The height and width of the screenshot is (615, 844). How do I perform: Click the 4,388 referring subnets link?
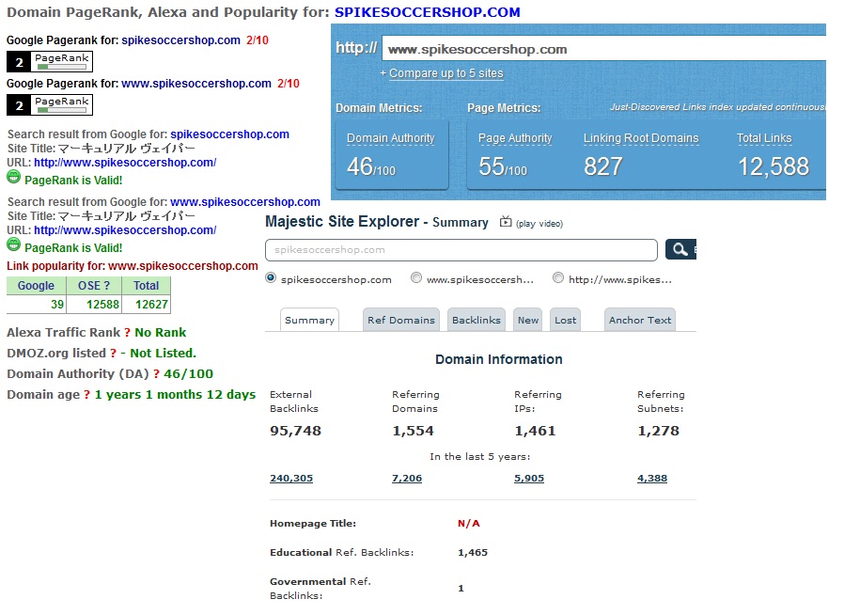pyautogui.click(x=652, y=479)
